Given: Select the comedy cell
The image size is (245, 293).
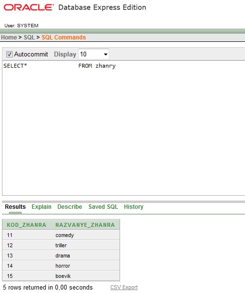Looking at the screenshot, I should pos(65,235).
